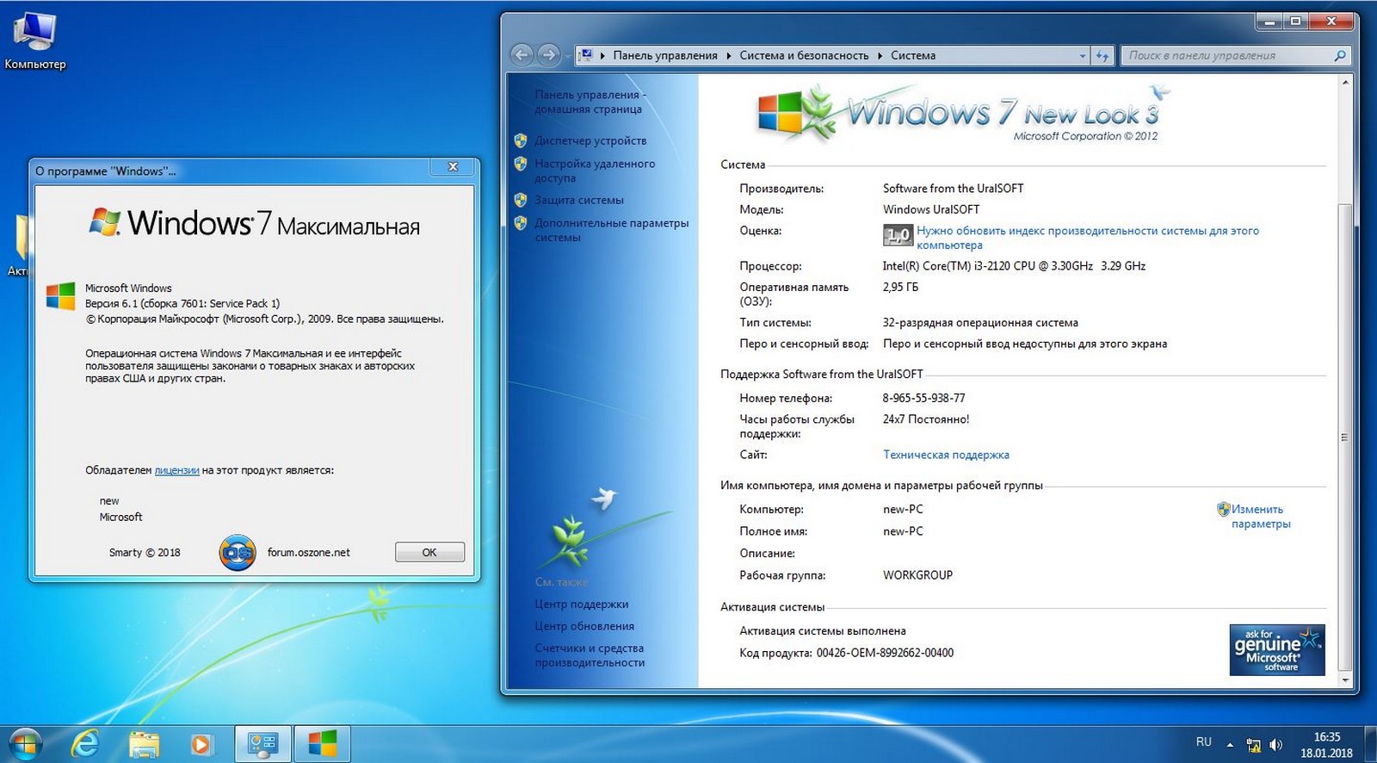Open 'Панель управления - домашняя страница' link
Viewport: 1377px width, 763px height.
590,102
